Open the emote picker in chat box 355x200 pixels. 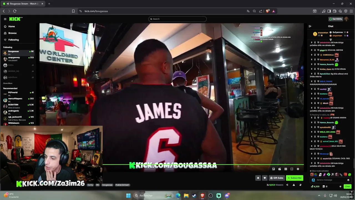click(x=348, y=180)
